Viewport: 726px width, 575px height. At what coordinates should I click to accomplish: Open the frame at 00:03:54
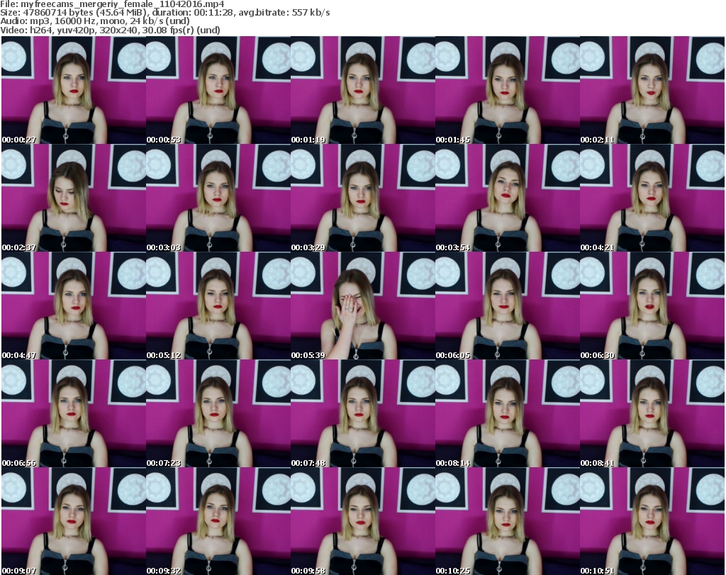point(508,198)
